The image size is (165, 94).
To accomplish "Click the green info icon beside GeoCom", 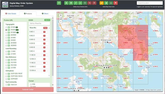I will pos(9,85).
